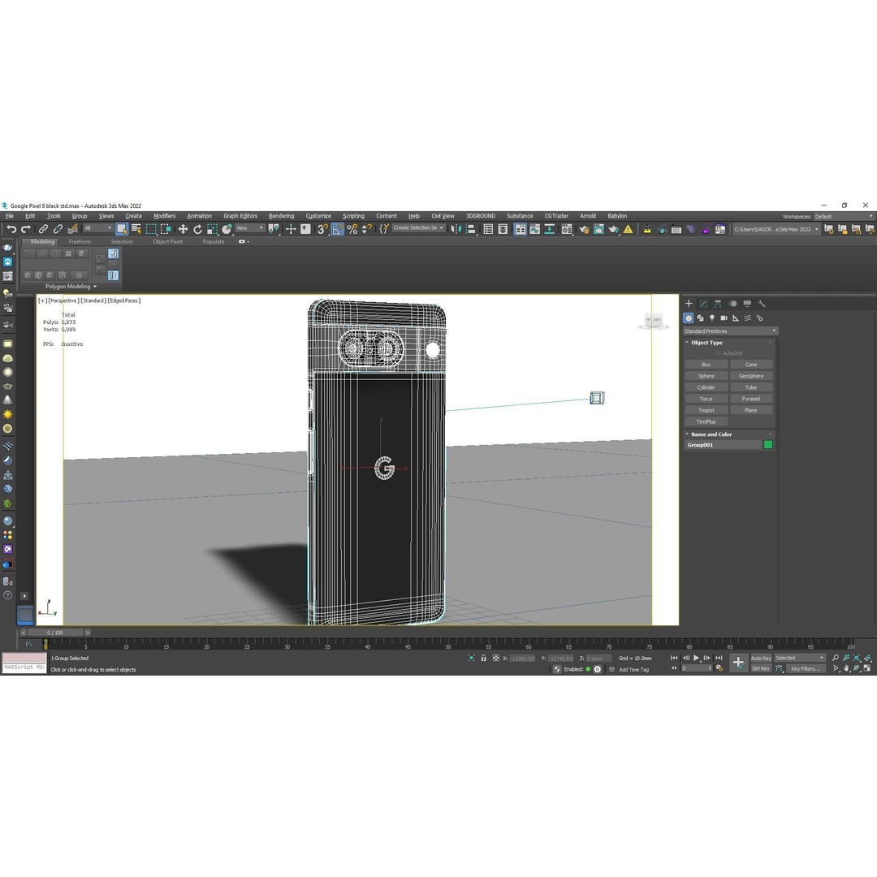
Task: Open the Modify panel tab
Action: (x=703, y=304)
